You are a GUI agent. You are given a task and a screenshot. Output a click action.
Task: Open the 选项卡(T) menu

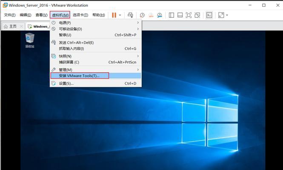tap(80, 15)
